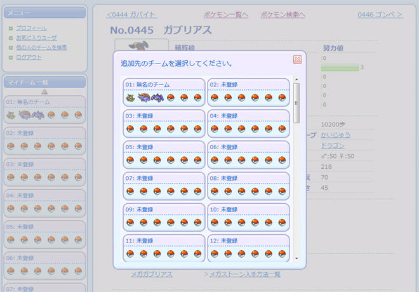
Task: Select sidebar team 06 未登録
Action: 44,266
